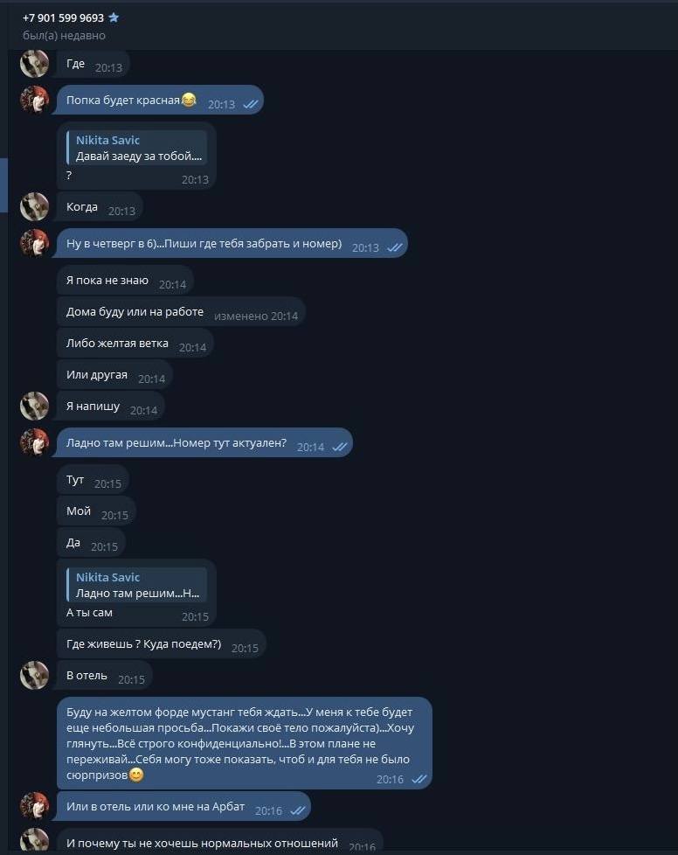Click the star badge next to phone number
The width and height of the screenshot is (678, 855).
[x=114, y=17]
